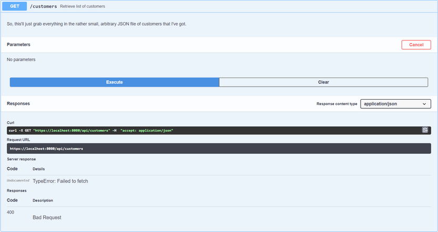Image resolution: width=438 pixels, height=232 pixels.
Task: Select the Parameters section heading
Action: tap(18, 45)
